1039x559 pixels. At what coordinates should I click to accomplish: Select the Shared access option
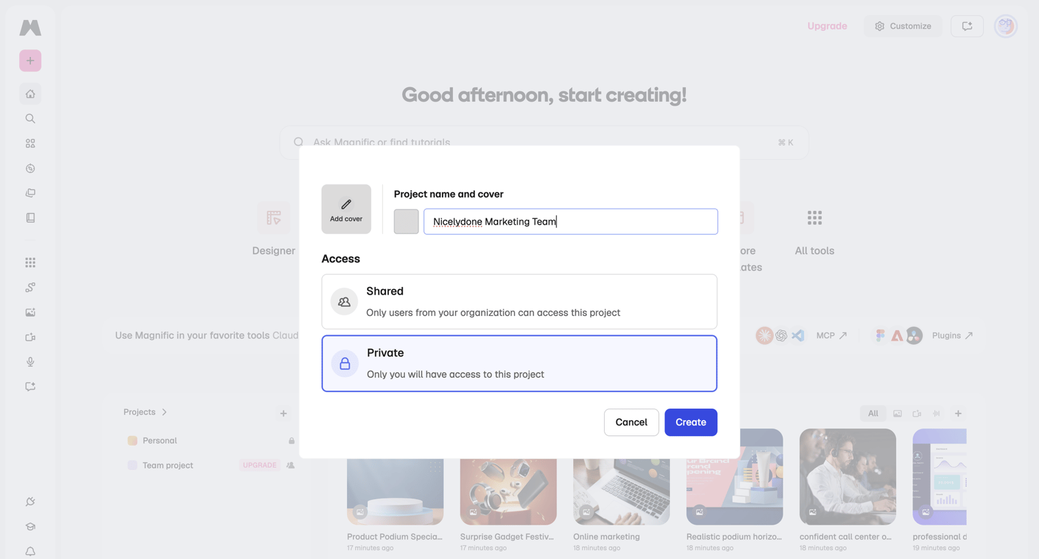pos(519,301)
